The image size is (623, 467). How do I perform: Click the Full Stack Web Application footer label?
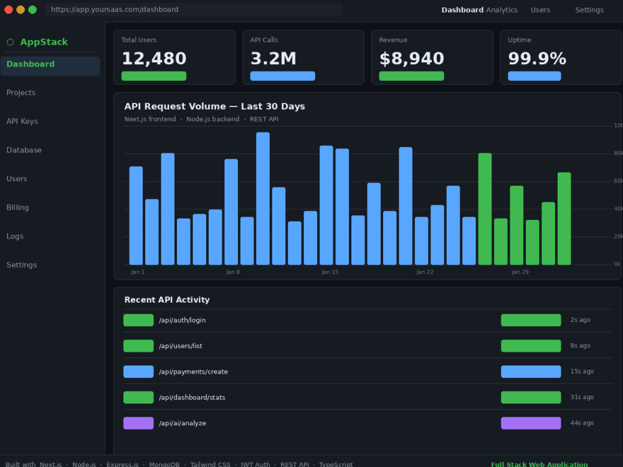[x=539, y=465]
